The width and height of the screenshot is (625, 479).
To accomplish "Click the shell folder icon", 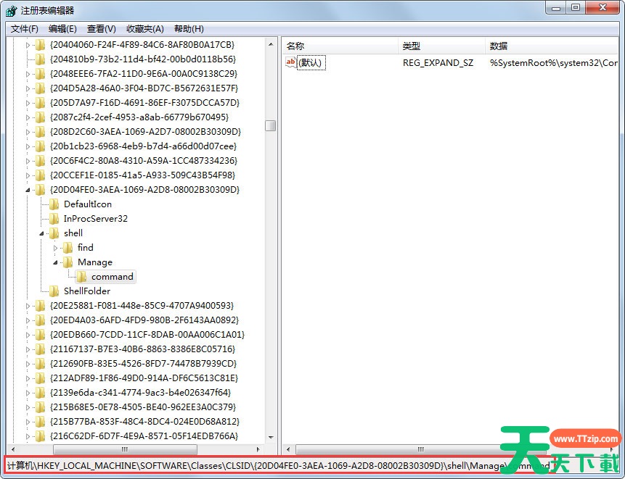I will pyautogui.click(x=54, y=233).
